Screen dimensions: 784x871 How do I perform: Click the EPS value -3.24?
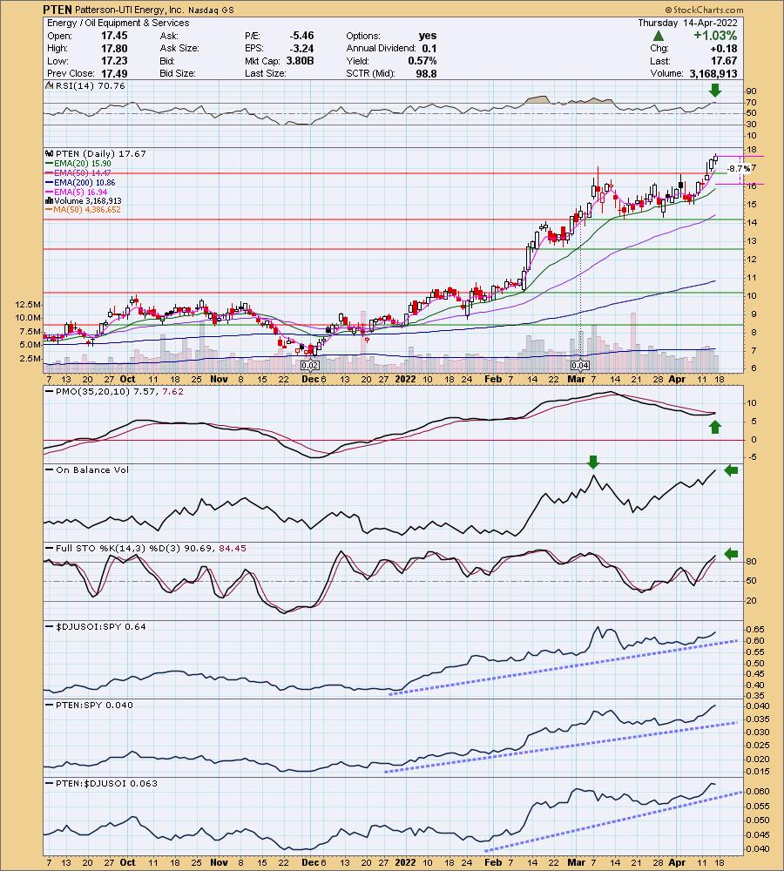tap(301, 48)
